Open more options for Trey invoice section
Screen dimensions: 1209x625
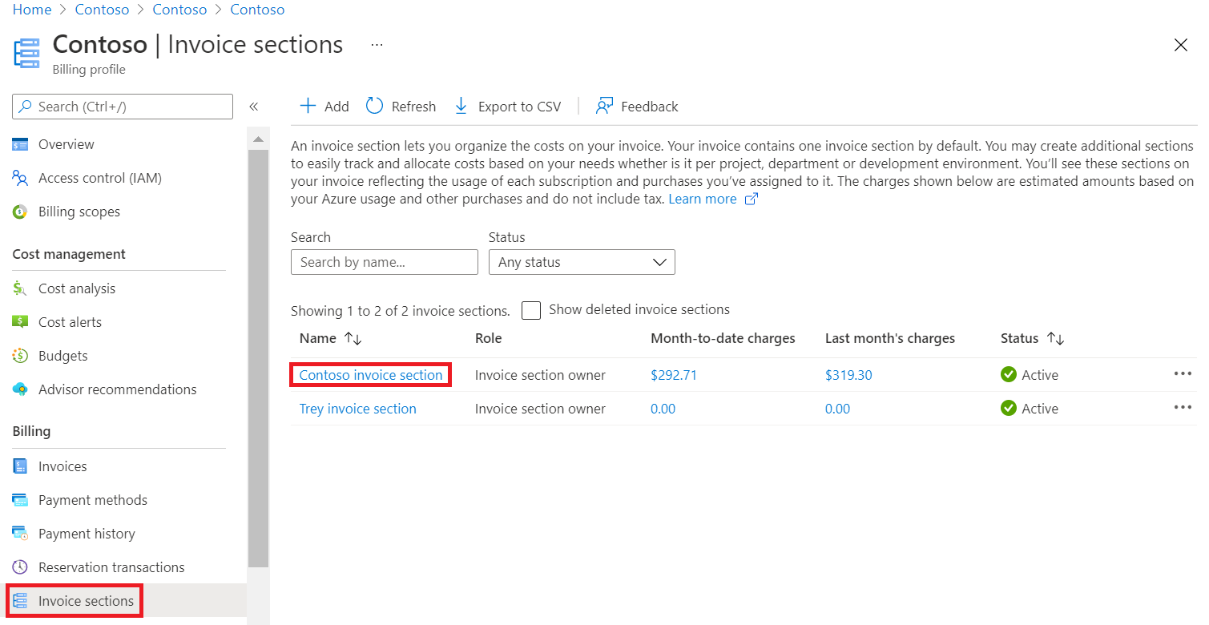pos(1183,408)
